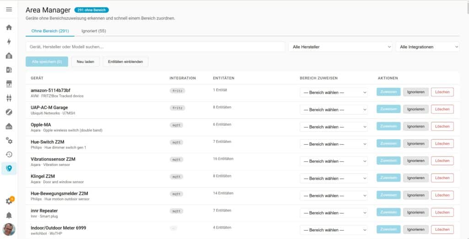Click '16 Entitäten' in Vibrationssensor row
The width and height of the screenshot is (469, 239).
(223, 159)
